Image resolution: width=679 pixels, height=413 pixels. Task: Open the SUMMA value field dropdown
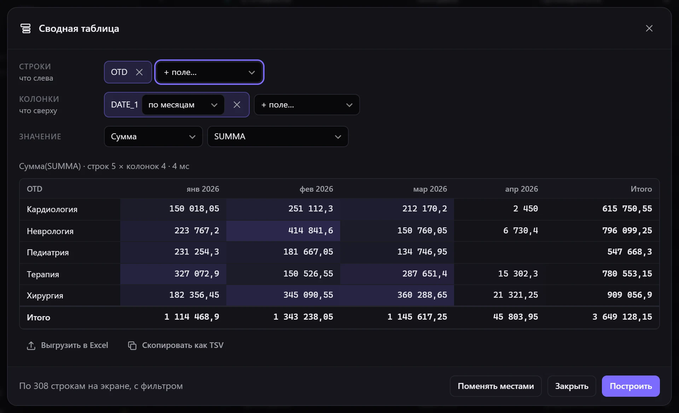278,136
